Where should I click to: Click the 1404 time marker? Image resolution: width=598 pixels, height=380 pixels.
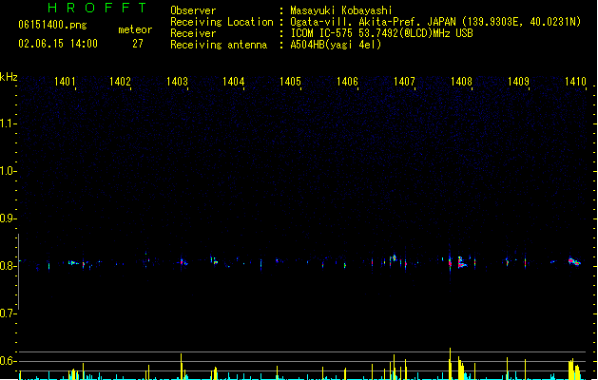click(234, 82)
